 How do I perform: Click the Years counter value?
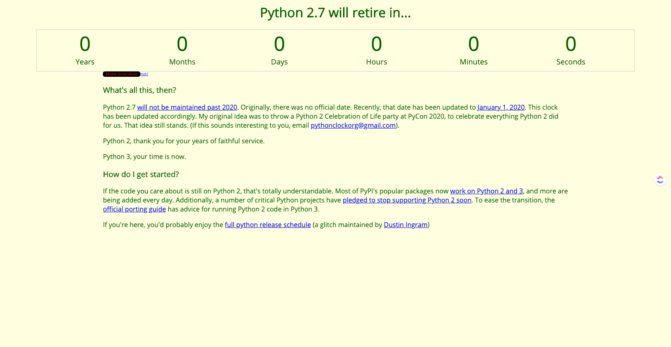pos(85,44)
